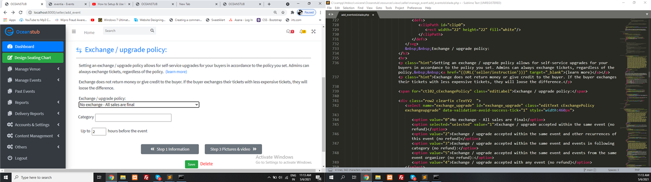Click the Category text input field

click(x=133, y=118)
